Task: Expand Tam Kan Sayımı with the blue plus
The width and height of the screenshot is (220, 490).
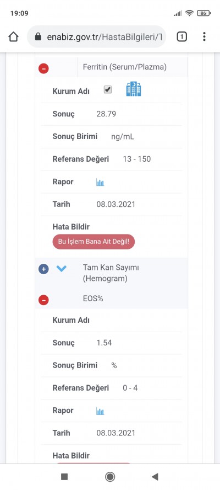Action: [43, 269]
